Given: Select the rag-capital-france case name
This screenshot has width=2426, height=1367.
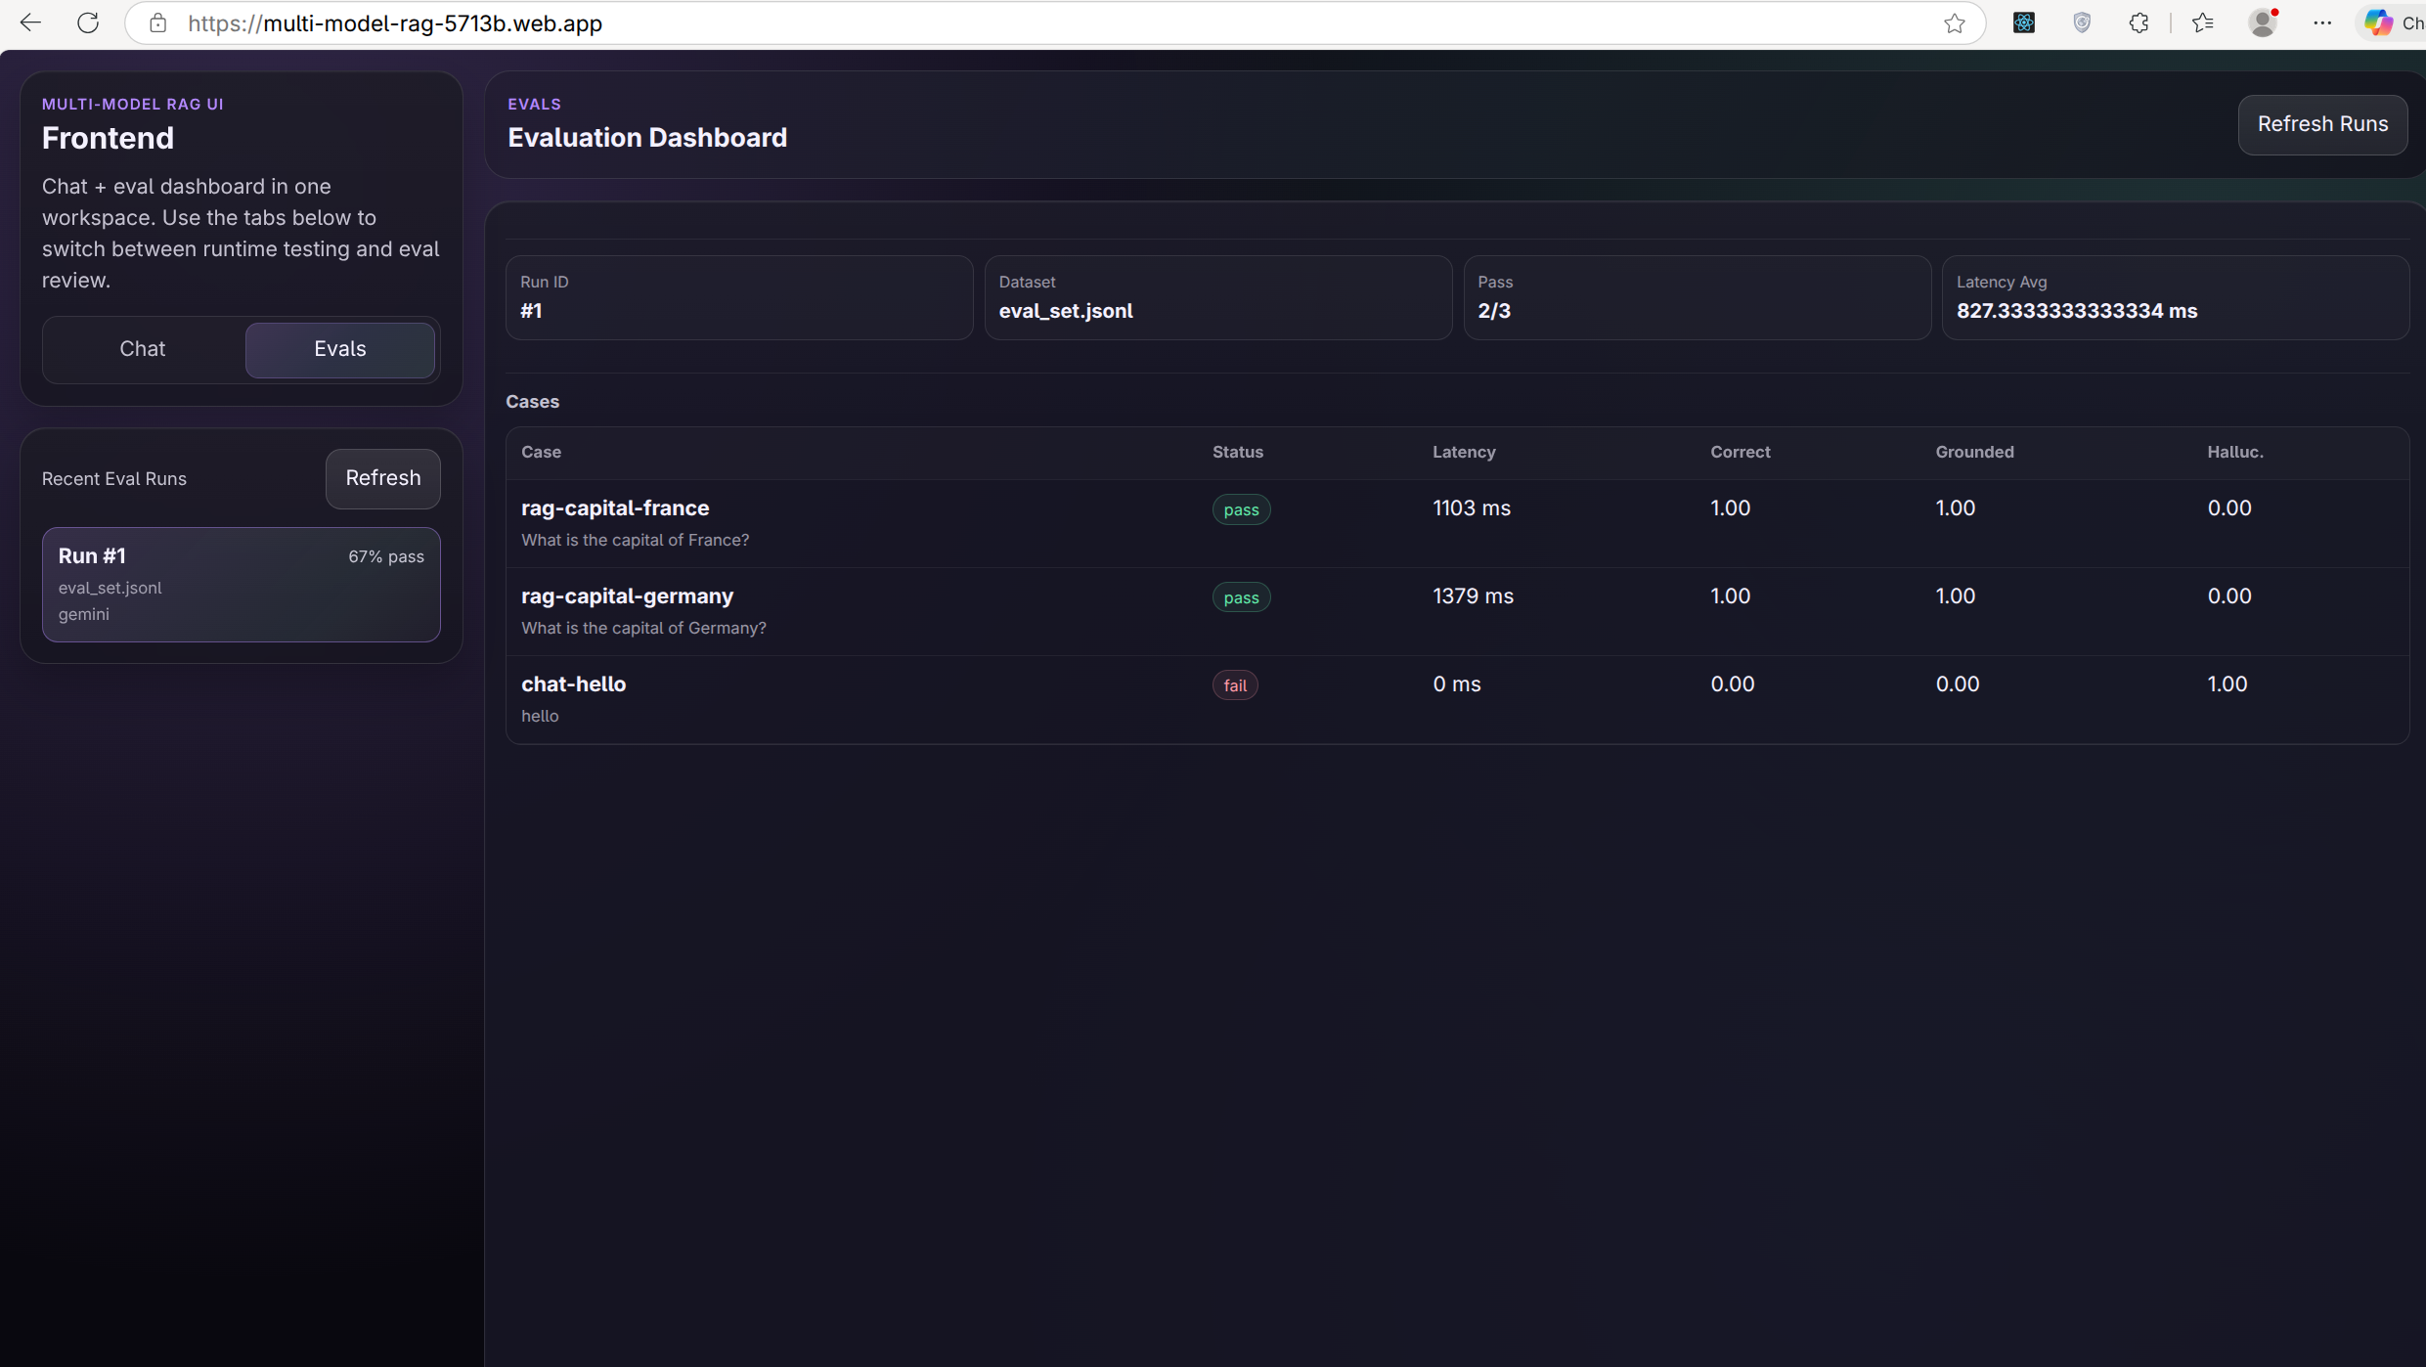Looking at the screenshot, I should [x=615, y=508].
